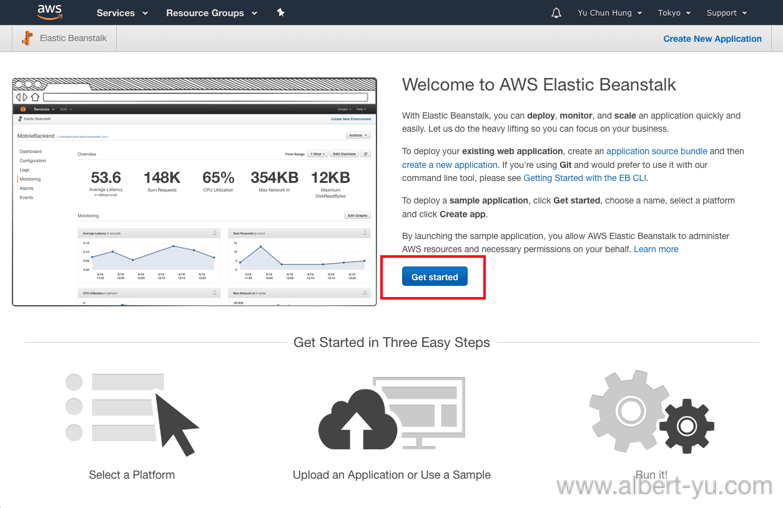Click the Run it gears icon
The image size is (783, 508).
click(652, 412)
